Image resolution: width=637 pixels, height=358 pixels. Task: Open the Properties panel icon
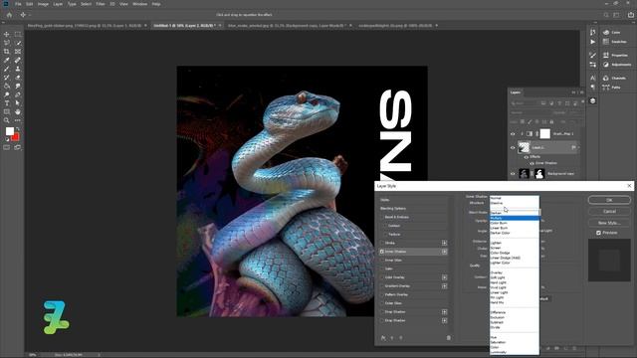coord(606,55)
